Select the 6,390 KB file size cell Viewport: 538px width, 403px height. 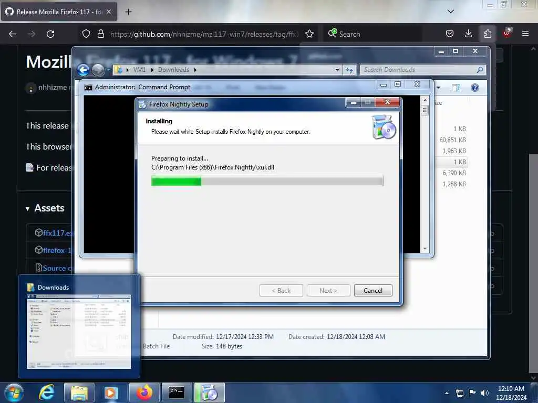pos(454,173)
